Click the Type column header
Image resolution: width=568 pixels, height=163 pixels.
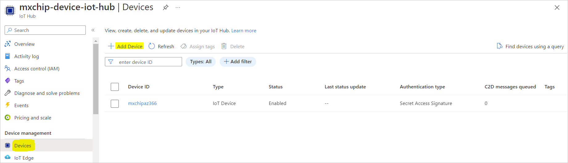tap(218, 87)
